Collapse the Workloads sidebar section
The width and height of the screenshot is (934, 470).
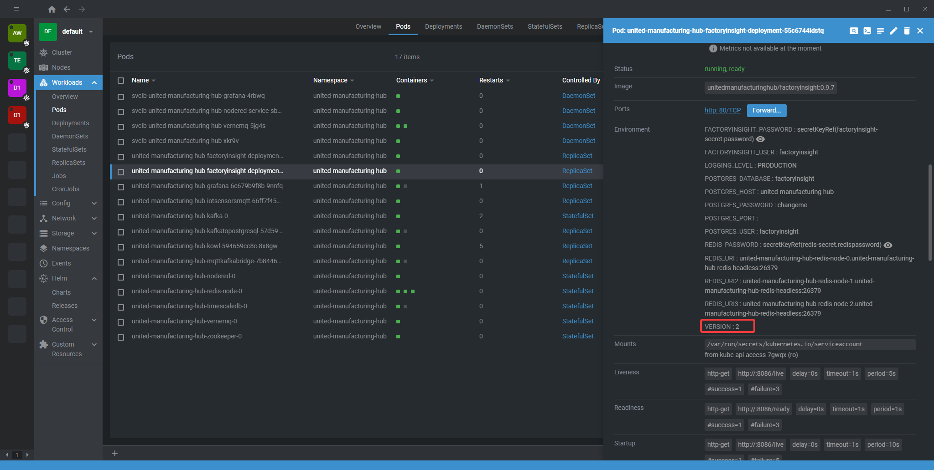coord(94,82)
